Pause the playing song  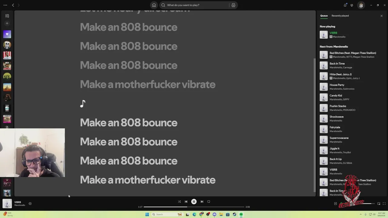pos(194,202)
